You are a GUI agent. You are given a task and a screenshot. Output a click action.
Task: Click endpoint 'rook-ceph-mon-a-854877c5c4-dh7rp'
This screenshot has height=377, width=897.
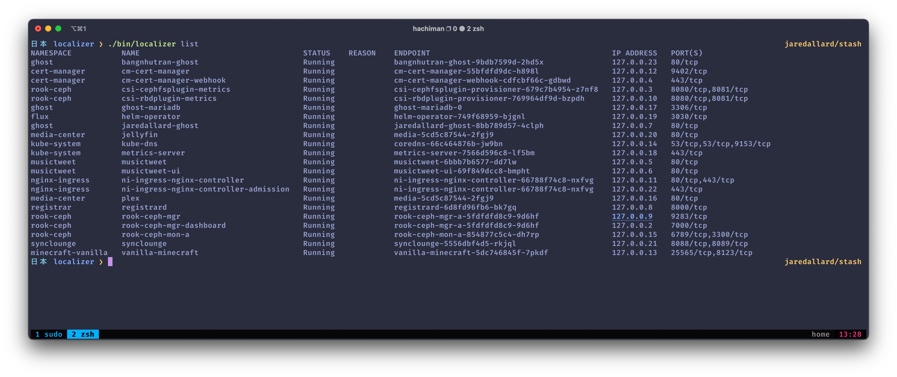(466, 234)
